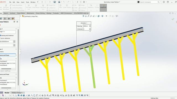Screen dimensions: 177x99
Task: Click the pin icon beside Window menu
Action: click(x=38, y=2)
